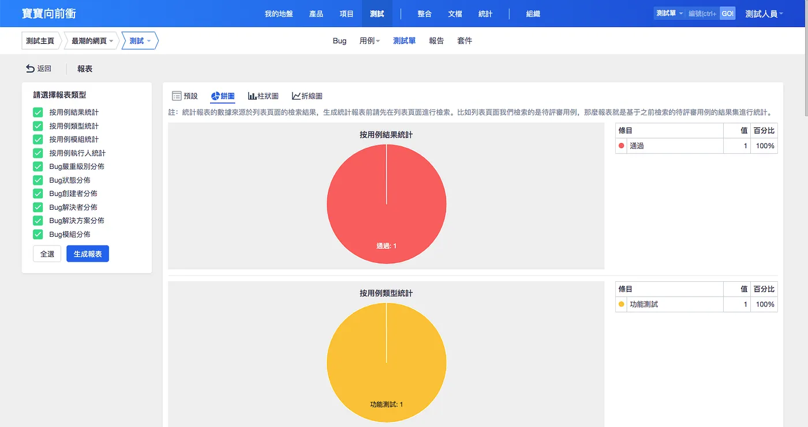Open the 文檔 navigation item
Viewport: 808px width, 427px height.
[455, 13]
